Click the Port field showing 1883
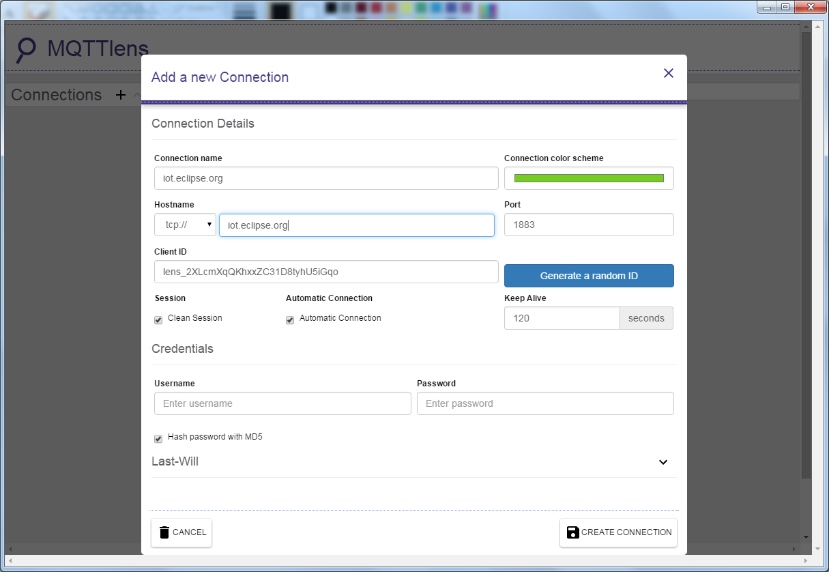This screenshot has width=829, height=572. (589, 225)
